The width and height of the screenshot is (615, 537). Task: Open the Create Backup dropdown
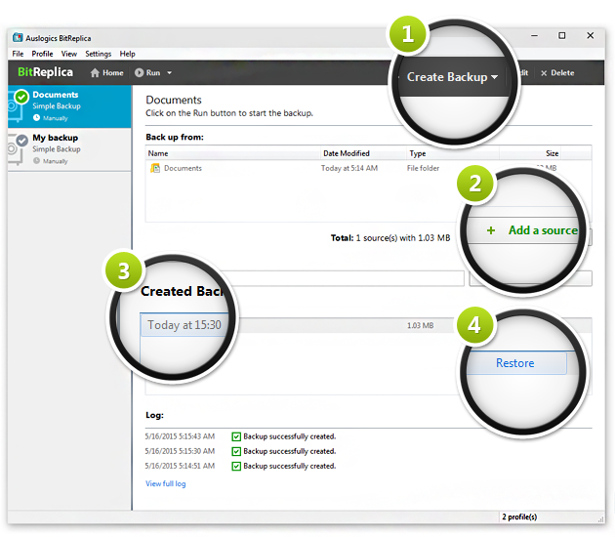click(x=452, y=77)
